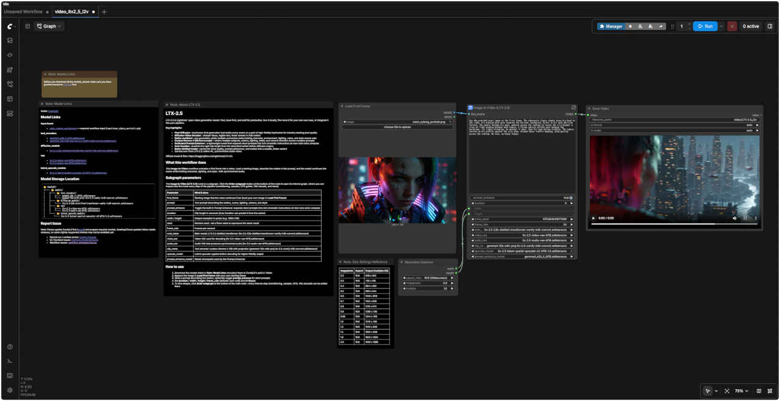The height and width of the screenshot is (401, 780).
Task: Mute or unmute the video player volume
Action: pyautogui.click(x=734, y=218)
